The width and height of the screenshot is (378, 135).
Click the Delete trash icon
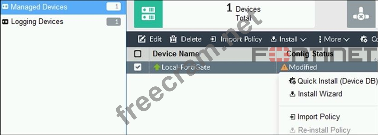pos(174,39)
